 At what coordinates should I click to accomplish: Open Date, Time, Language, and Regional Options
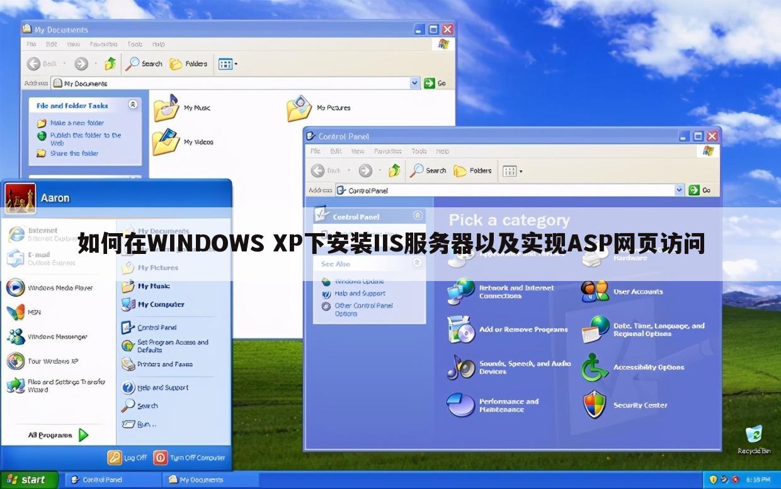pos(643,329)
